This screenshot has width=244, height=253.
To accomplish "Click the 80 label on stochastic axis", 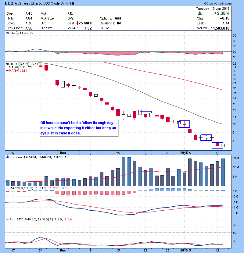I will tap(234, 225).
